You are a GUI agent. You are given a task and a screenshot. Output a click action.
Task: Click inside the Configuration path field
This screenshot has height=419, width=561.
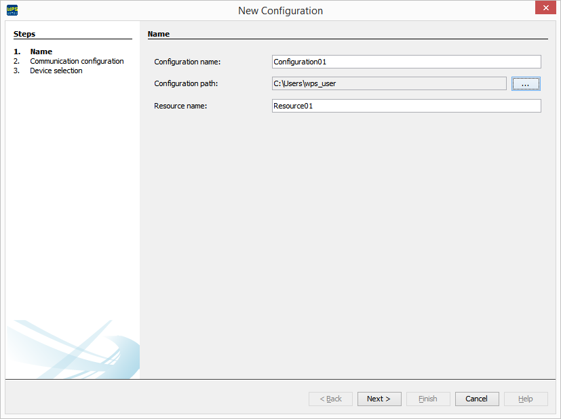388,83
